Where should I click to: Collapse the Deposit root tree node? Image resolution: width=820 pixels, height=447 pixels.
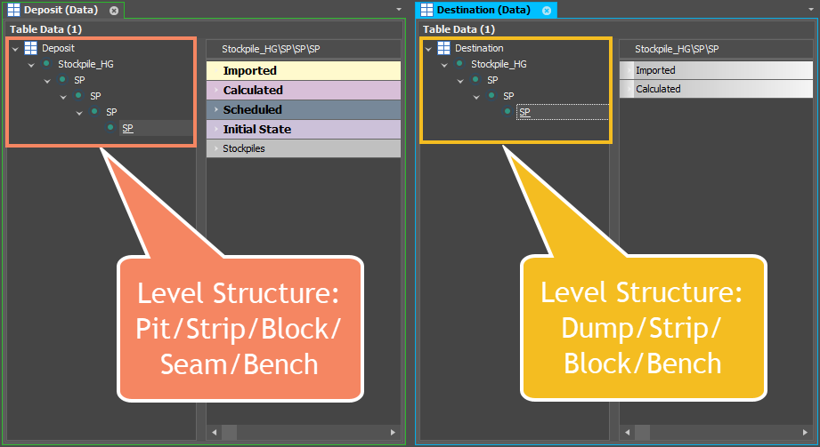pyautogui.click(x=15, y=49)
